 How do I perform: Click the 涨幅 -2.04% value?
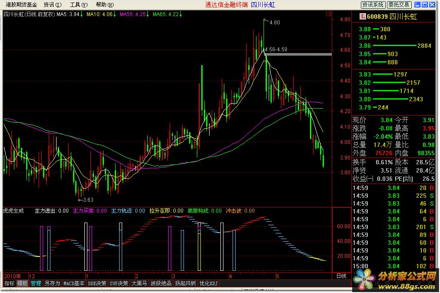pyautogui.click(x=383, y=137)
